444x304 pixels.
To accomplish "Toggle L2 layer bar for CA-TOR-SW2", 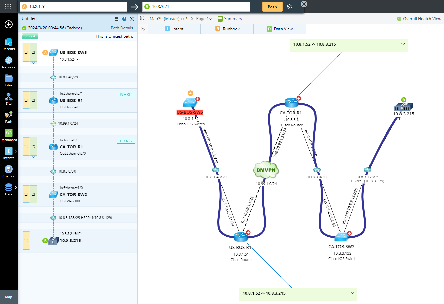I will pyautogui.click(x=33, y=194).
